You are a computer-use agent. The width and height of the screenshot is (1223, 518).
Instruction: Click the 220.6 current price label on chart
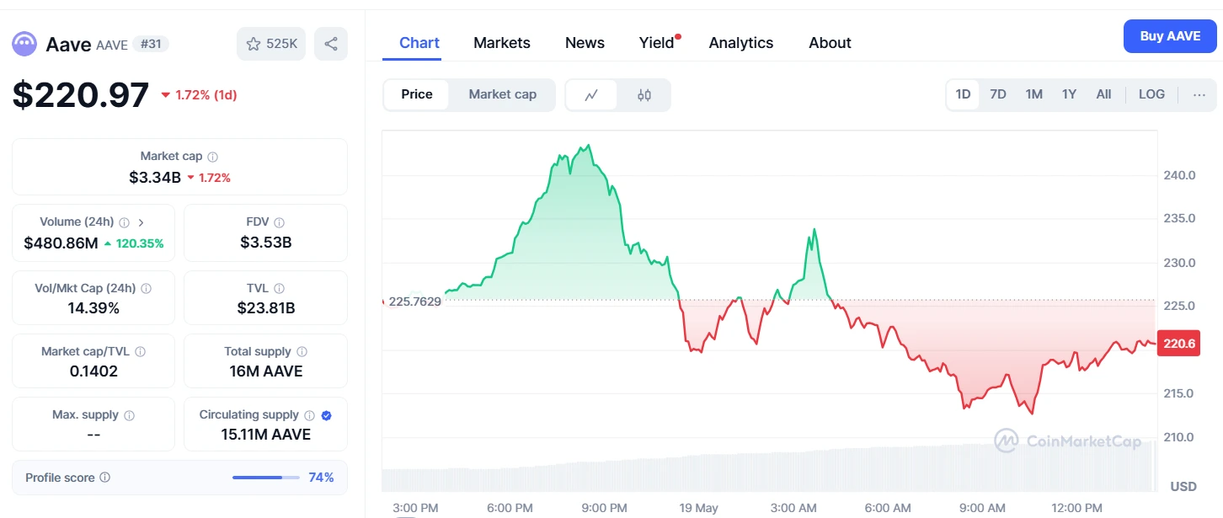click(x=1178, y=344)
